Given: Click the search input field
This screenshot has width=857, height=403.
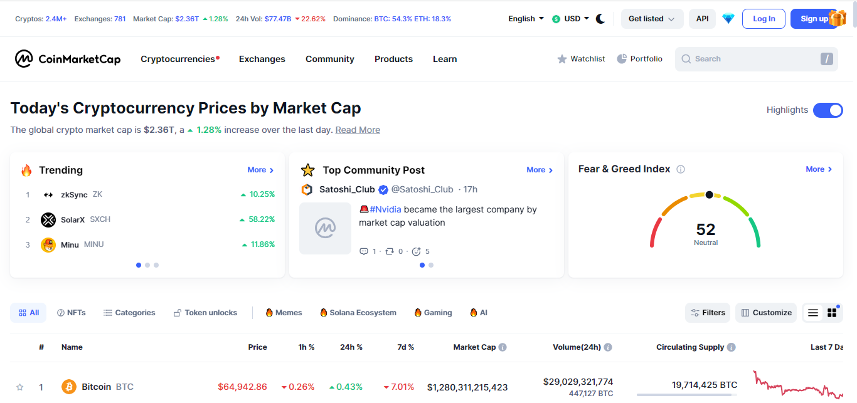Looking at the screenshot, I should pyautogui.click(x=757, y=59).
